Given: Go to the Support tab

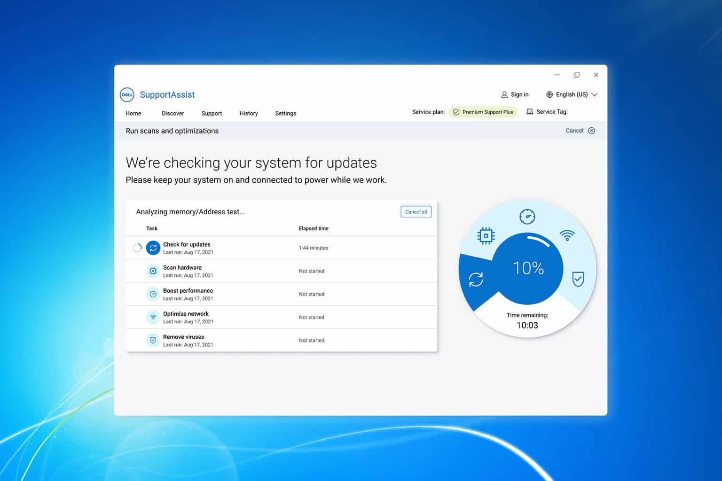Looking at the screenshot, I should point(212,113).
